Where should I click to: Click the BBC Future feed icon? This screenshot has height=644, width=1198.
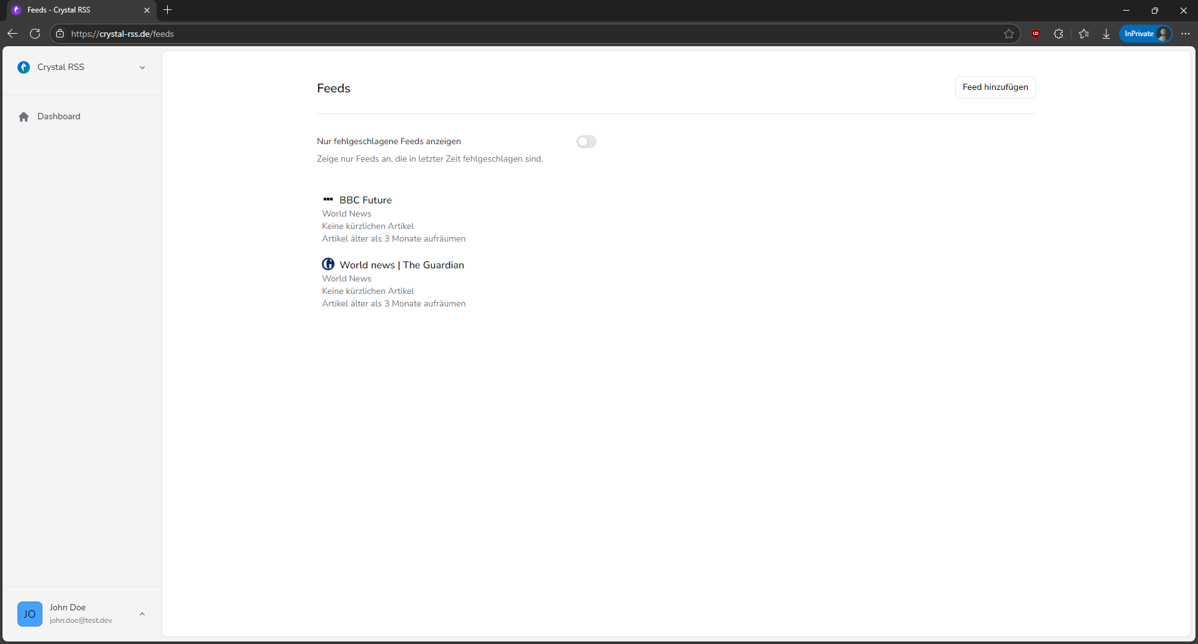(328, 200)
